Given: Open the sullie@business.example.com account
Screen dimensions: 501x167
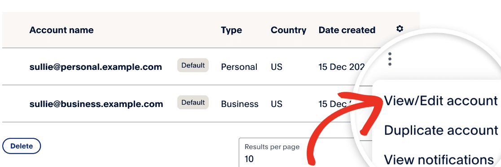Looking at the screenshot, I should click(96, 104).
